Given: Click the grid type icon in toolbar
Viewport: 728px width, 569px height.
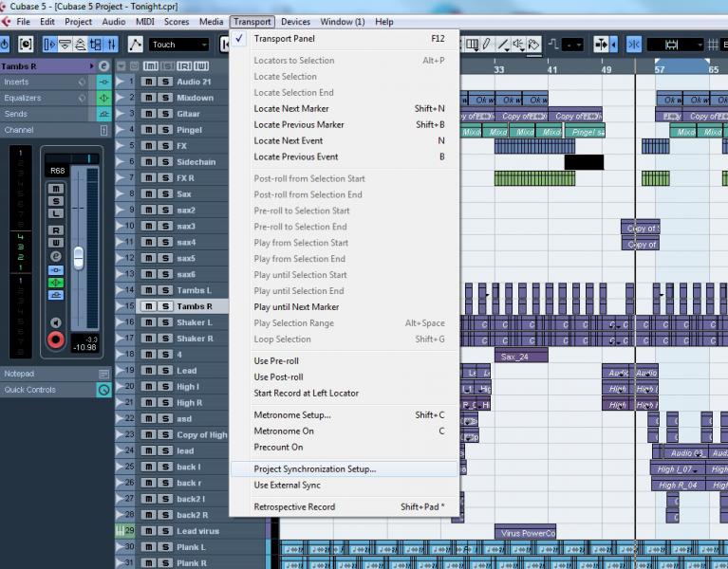Looking at the screenshot, I should 713,45.
